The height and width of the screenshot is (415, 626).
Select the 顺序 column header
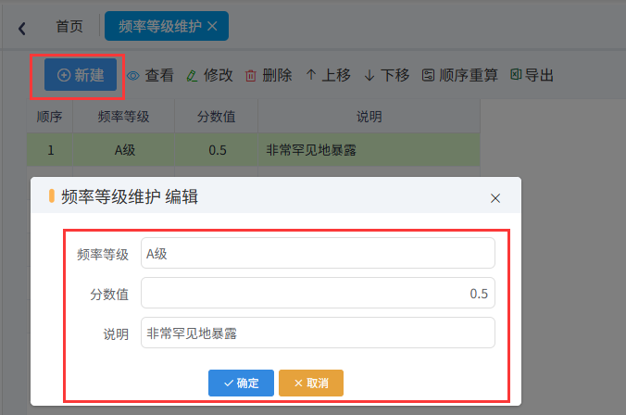(x=49, y=116)
